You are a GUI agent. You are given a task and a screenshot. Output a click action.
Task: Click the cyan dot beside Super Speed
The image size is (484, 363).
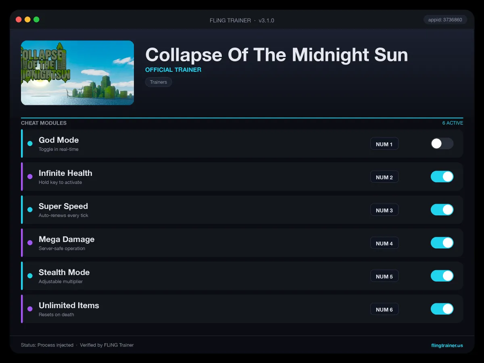[30, 210]
